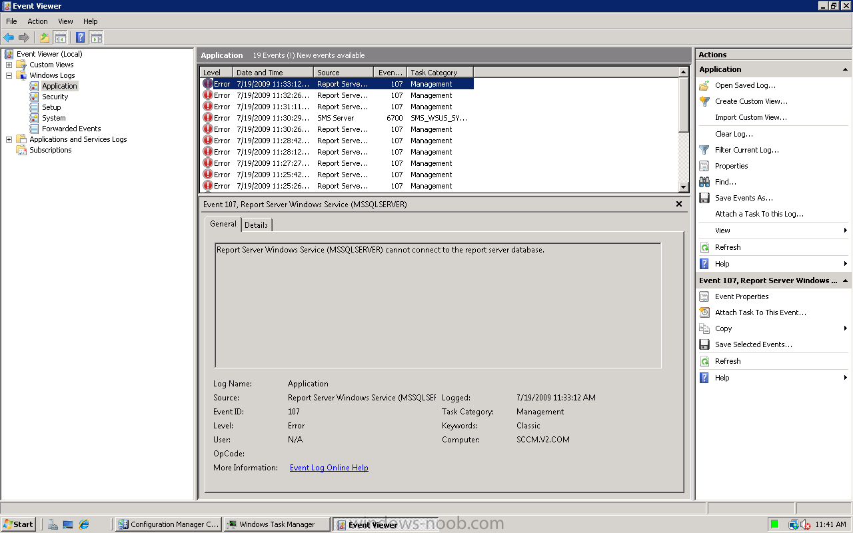Click Open Saved Log action

point(745,85)
